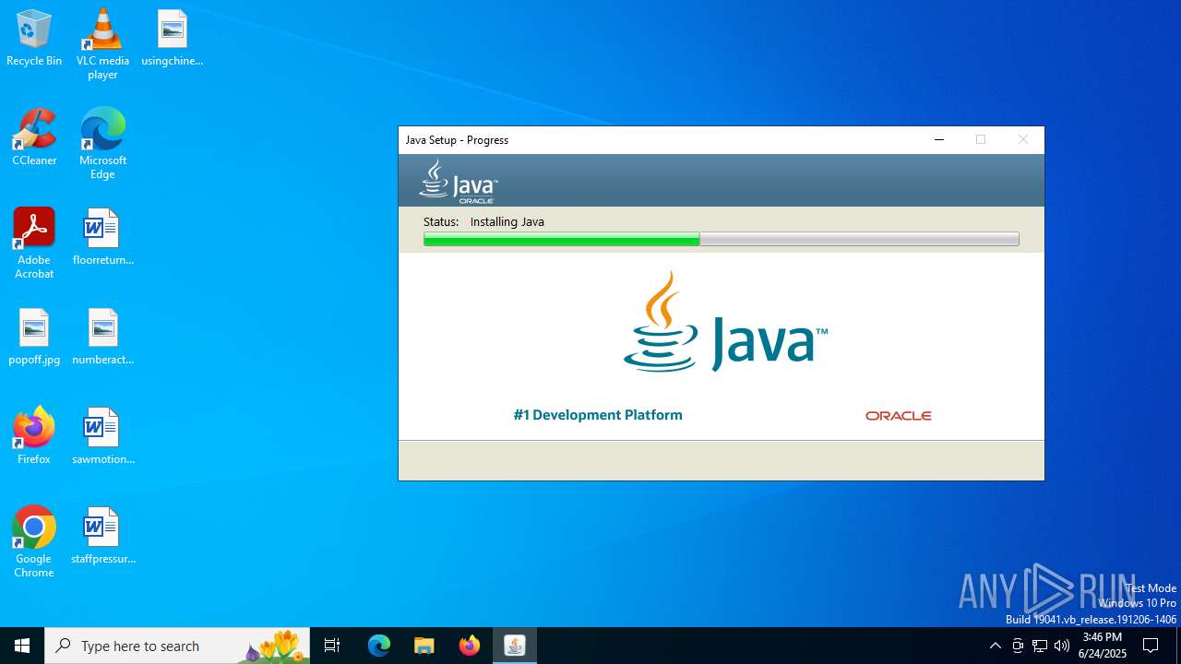Select the sawmotion... Word document

102,437
